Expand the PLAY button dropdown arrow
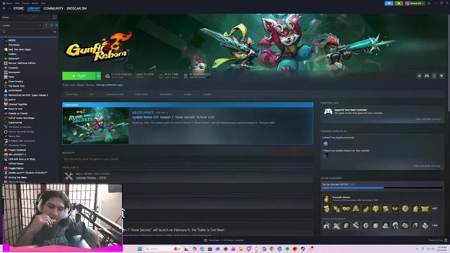This screenshot has height=253, width=450. point(98,76)
